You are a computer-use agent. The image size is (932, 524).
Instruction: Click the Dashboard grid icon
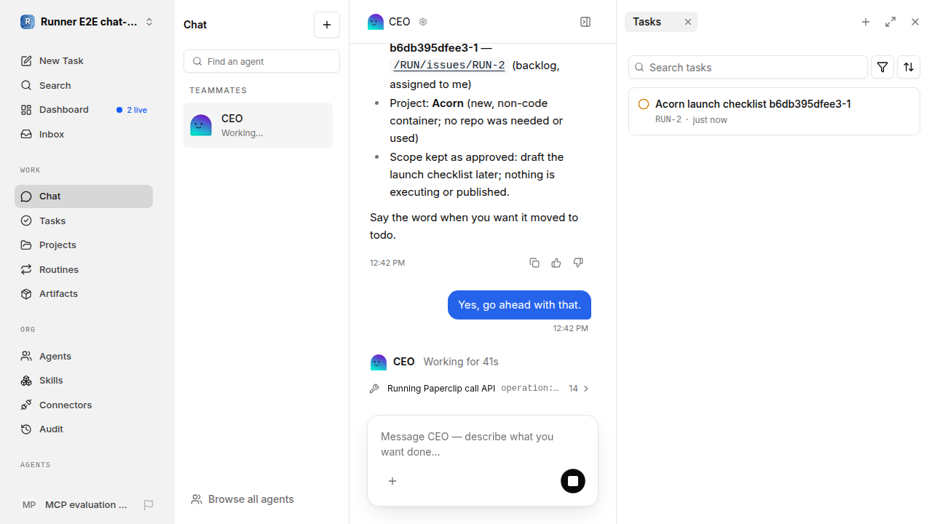(26, 110)
